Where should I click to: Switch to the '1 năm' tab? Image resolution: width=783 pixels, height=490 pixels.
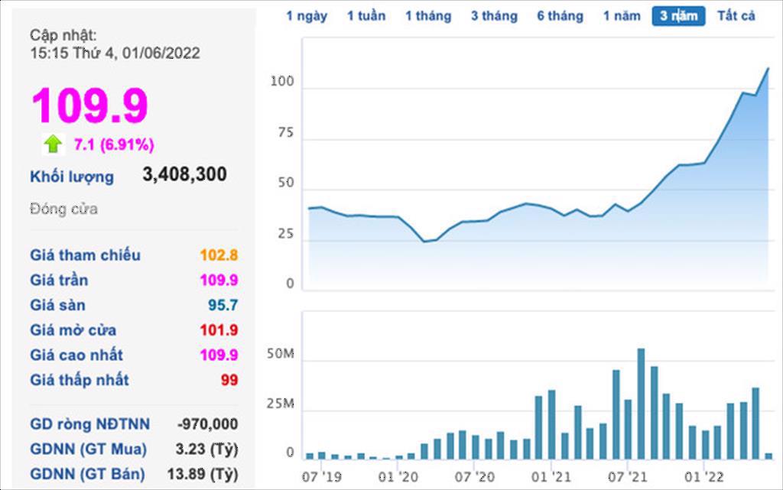[x=622, y=16]
